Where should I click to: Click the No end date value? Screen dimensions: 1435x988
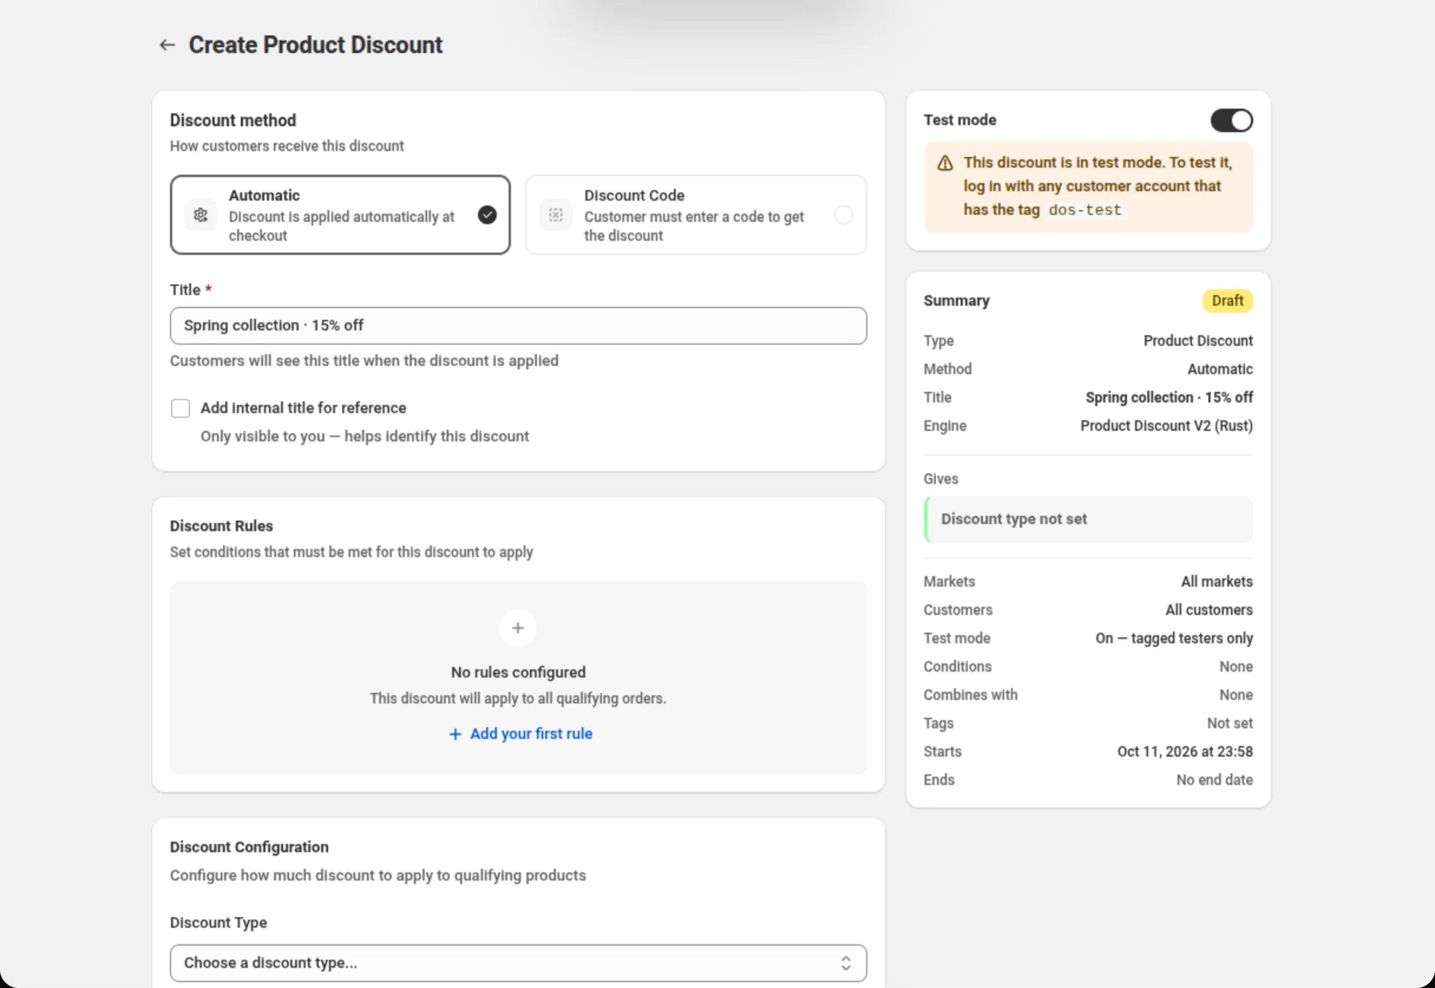(x=1214, y=780)
